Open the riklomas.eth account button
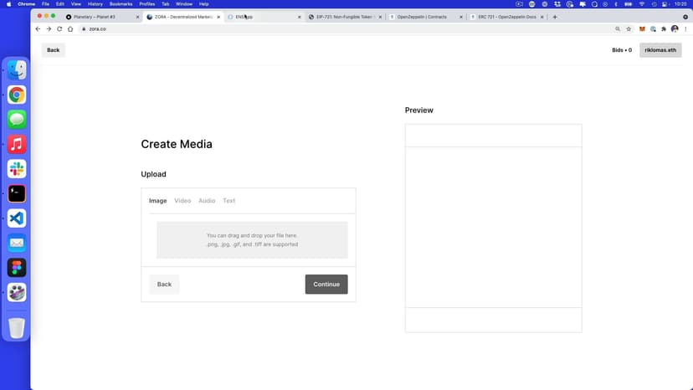Viewport: 693px width, 390px height. [660, 50]
